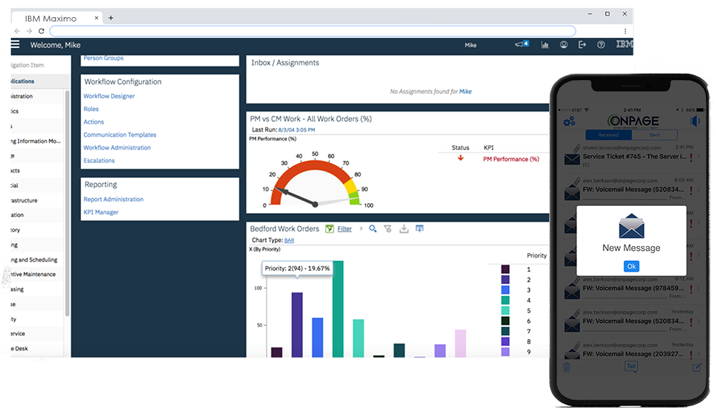Viewport: 716px width, 419px height.
Task: Click Priority 1 color swatch in legend
Action: tap(505, 270)
